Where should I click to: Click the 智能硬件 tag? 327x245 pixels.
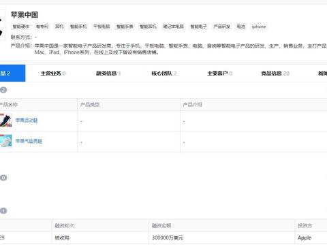click(21, 27)
